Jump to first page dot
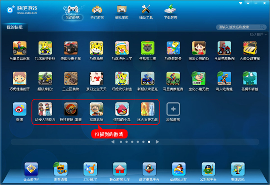This screenshot has height=185, width=270. [121, 142]
